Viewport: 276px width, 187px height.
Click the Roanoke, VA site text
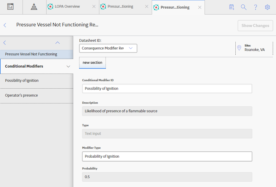(255, 50)
